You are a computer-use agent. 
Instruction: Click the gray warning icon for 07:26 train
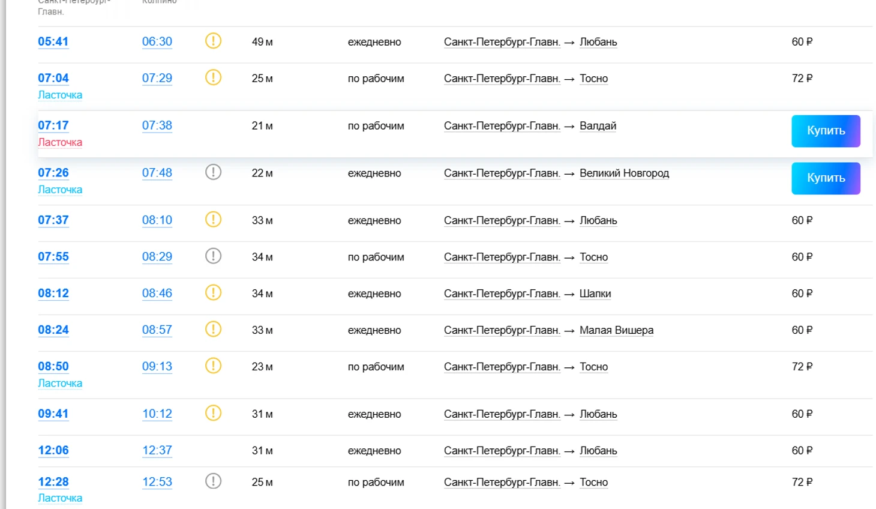tap(213, 172)
